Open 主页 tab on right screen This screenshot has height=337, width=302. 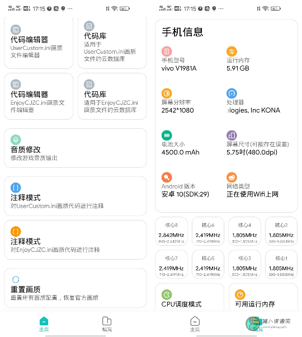[195, 324]
